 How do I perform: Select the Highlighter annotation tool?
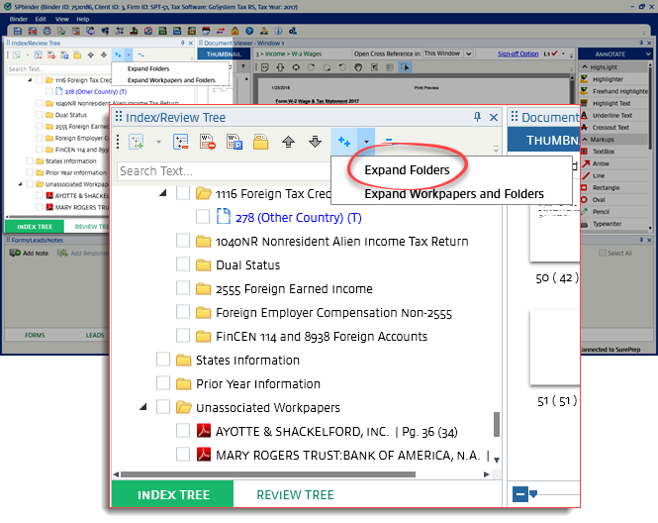pyautogui.click(x=607, y=79)
